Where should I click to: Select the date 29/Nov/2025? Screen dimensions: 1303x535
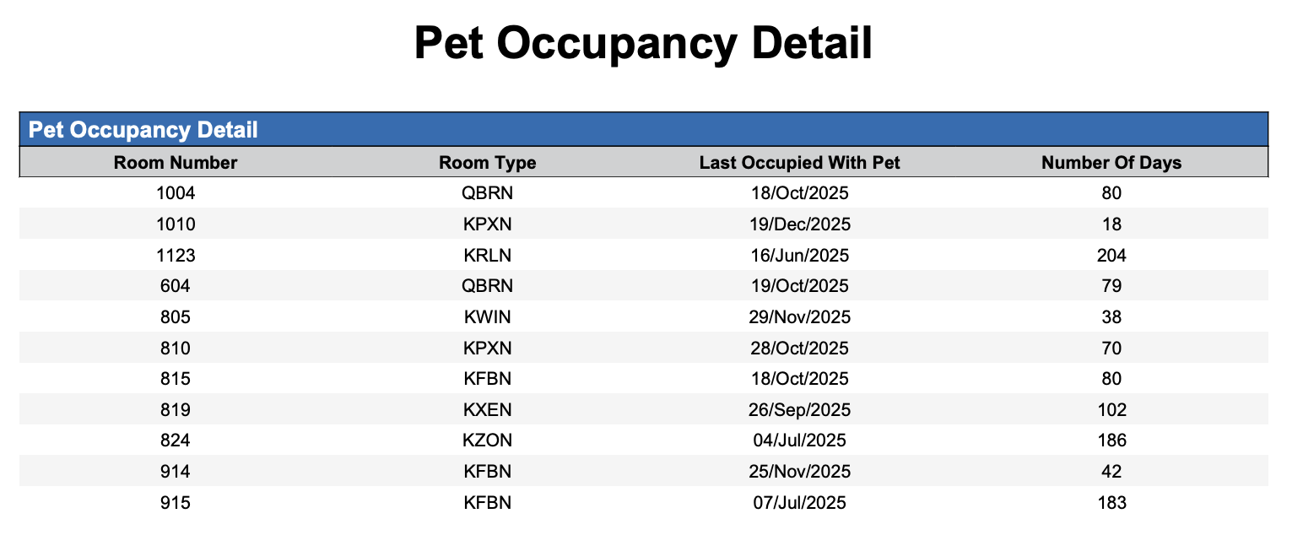coord(799,317)
